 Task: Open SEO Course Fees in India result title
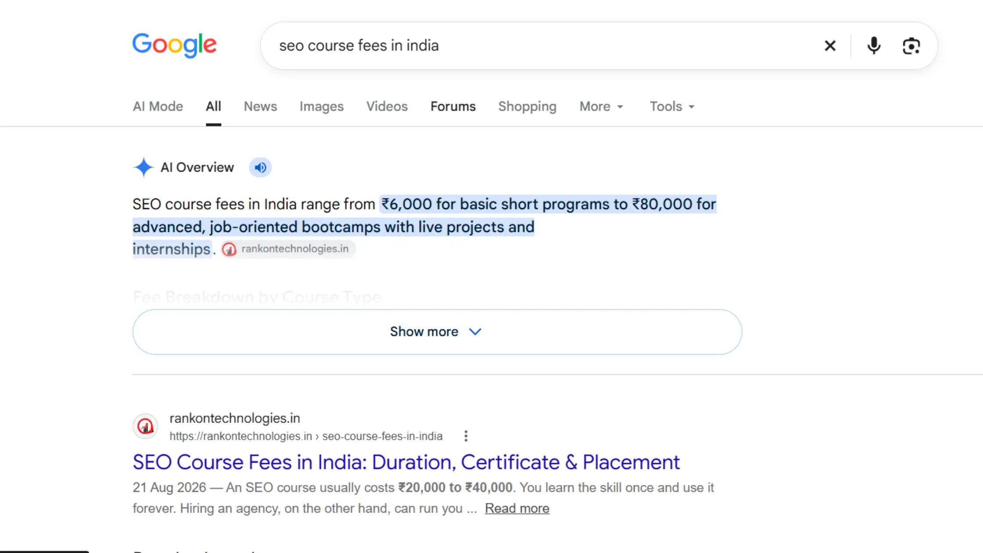[406, 462]
